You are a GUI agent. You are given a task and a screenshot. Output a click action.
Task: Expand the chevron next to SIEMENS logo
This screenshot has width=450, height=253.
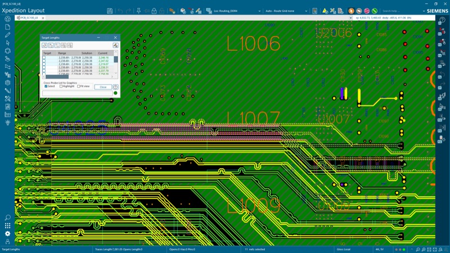(424, 11)
